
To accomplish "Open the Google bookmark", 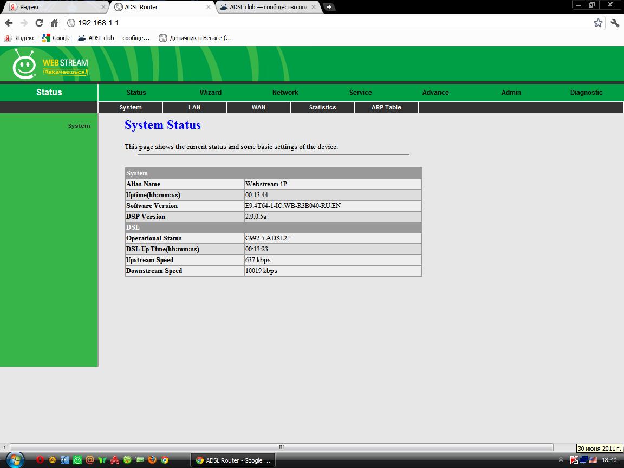I will coord(57,38).
